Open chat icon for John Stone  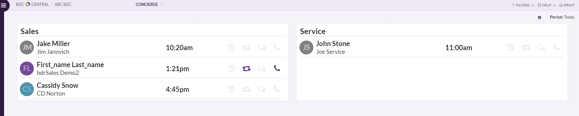coord(541,48)
